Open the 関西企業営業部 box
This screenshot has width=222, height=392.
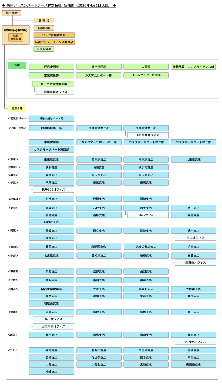click(x=51, y=289)
